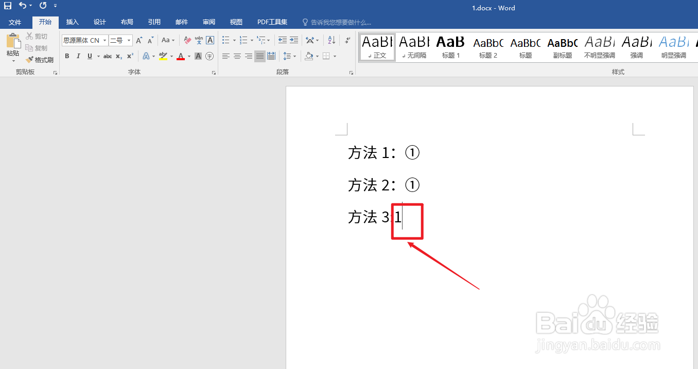Click the 格式刷 format painter button
The image size is (698, 369).
tap(40, 60)
